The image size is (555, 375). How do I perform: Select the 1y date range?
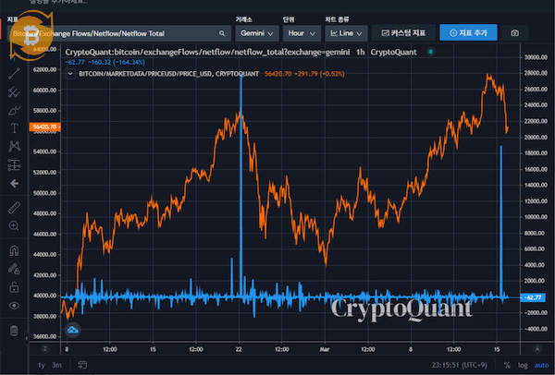pyautogui.click(x=42, y=365)
